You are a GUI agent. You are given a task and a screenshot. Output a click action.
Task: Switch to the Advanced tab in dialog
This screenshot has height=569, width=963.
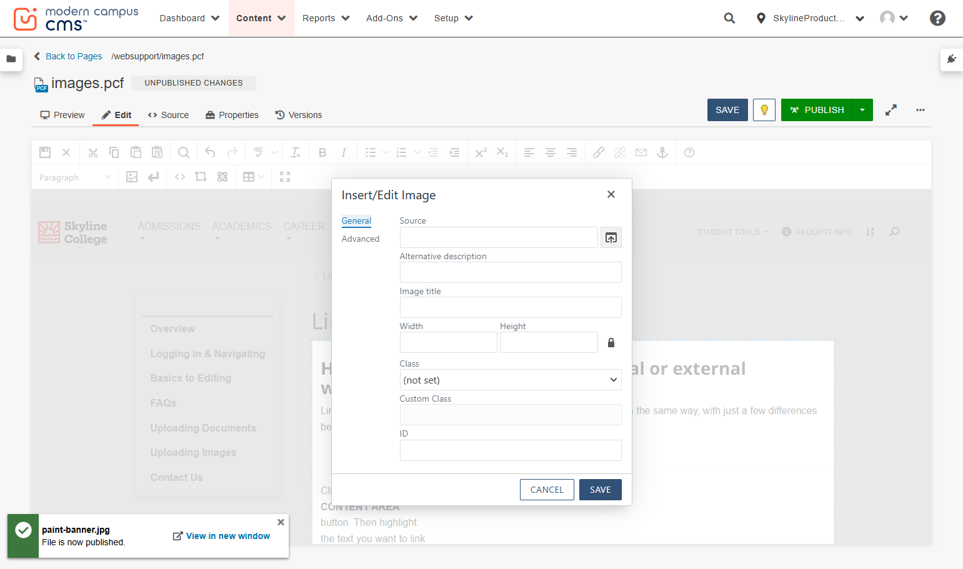pyautogui.click(x=361, y=239)
